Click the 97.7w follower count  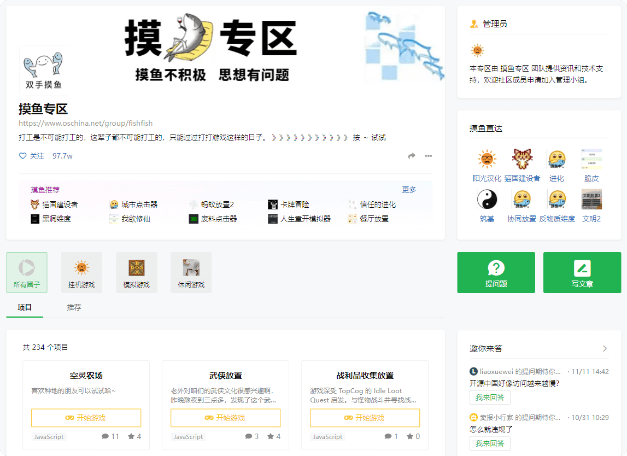coord(62,156)
